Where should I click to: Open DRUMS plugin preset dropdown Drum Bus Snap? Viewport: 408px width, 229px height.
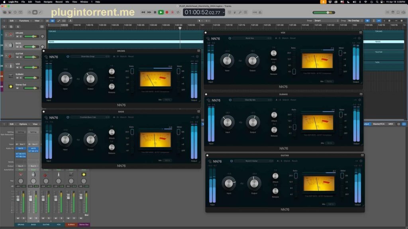point(90,56)
